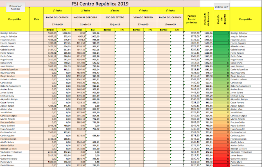Select right column name 'Javier Bravo'
Image resolution: width=262 pixels, height=167 pixels.
tap(237, 155)
